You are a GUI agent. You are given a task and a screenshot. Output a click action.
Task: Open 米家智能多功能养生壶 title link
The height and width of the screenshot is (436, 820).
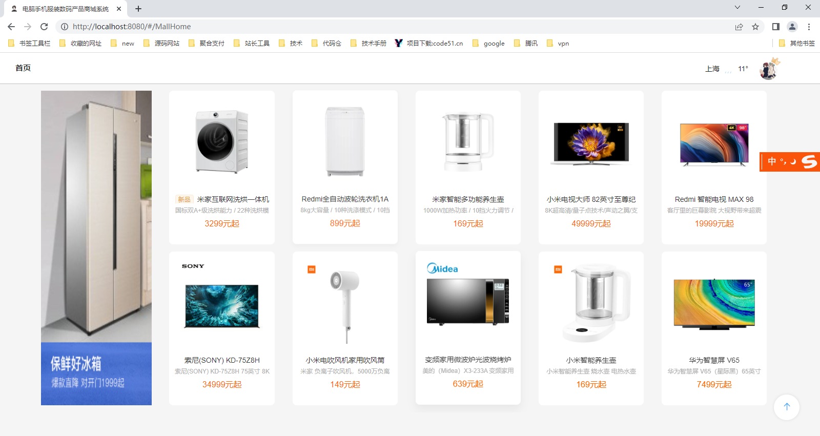click(468, 199)
